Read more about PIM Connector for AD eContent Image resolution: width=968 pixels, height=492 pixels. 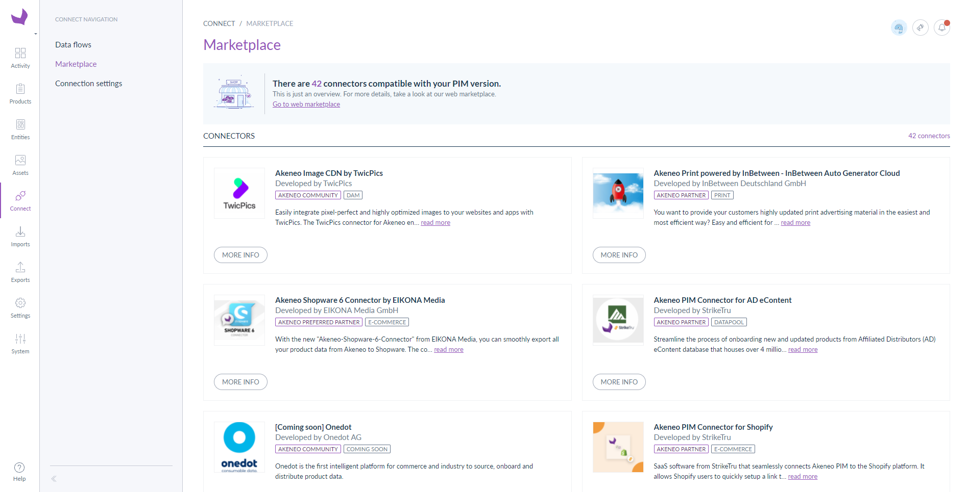point(803,350)
